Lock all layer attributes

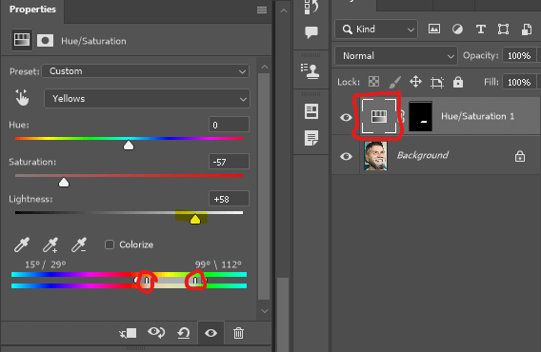(458, 82)
